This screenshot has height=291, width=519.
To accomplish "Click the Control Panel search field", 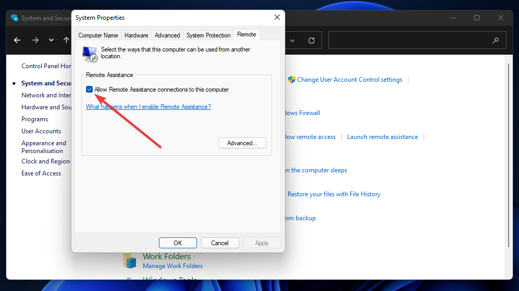I will tap(417, 40).
